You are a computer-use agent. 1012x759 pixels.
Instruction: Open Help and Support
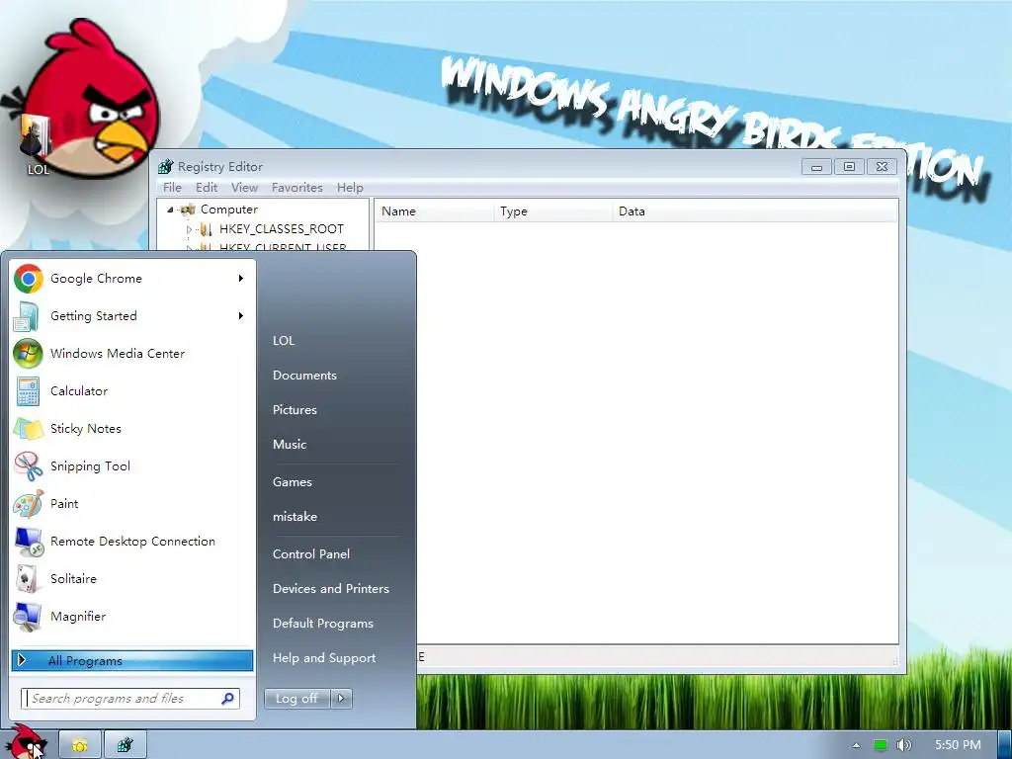click(324, 657)
